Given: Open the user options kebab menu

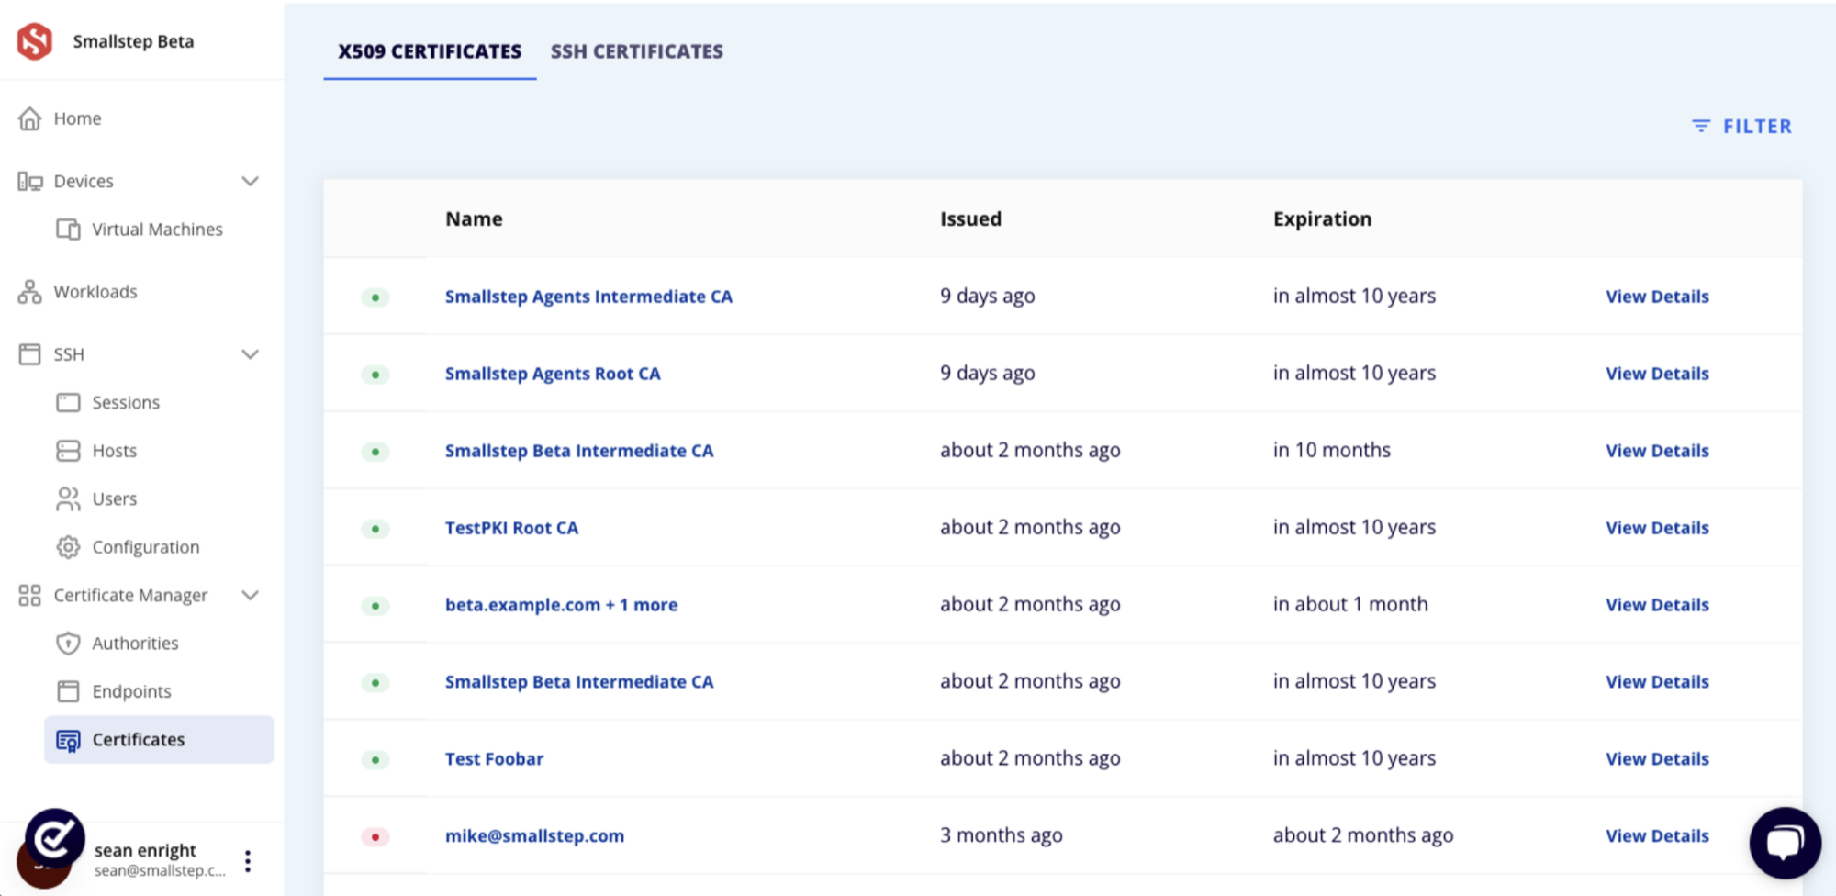Looking at the screenshot, I should tap(248, 861).
